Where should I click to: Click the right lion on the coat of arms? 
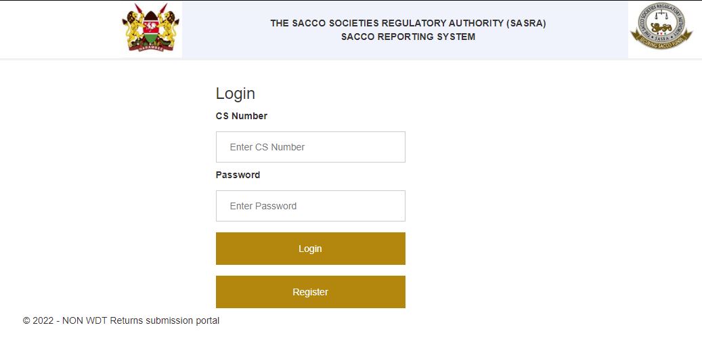coord(167,30)
